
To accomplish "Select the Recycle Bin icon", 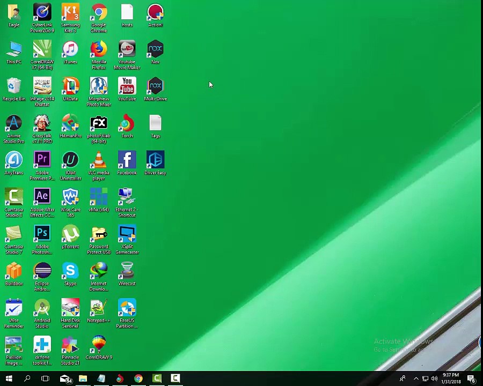I will tap(14, 86).
